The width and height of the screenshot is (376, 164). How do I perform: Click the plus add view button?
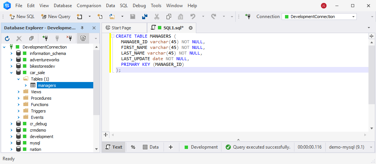click(x=170, y=147)
